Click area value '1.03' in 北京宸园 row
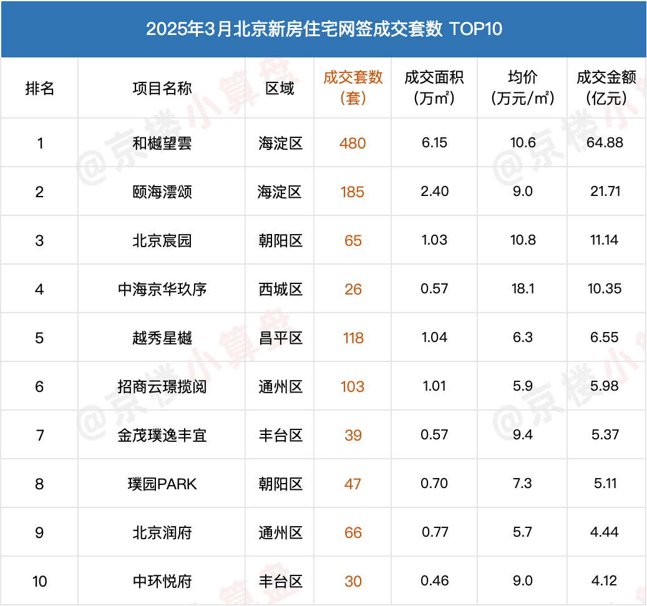This screenshot has width=647, height=606. [434, 240]
